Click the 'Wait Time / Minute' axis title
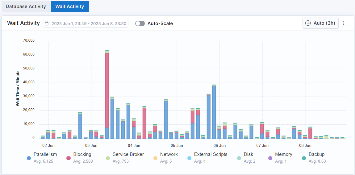Viewport: 355px width, 175px height. (x=17, y=88)
